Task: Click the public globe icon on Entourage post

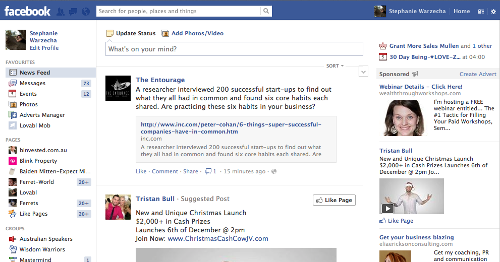Action: (274, 171)
